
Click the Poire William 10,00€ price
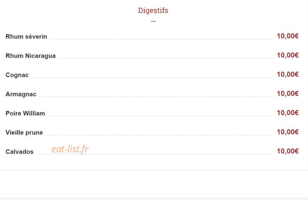coord(287,113)
